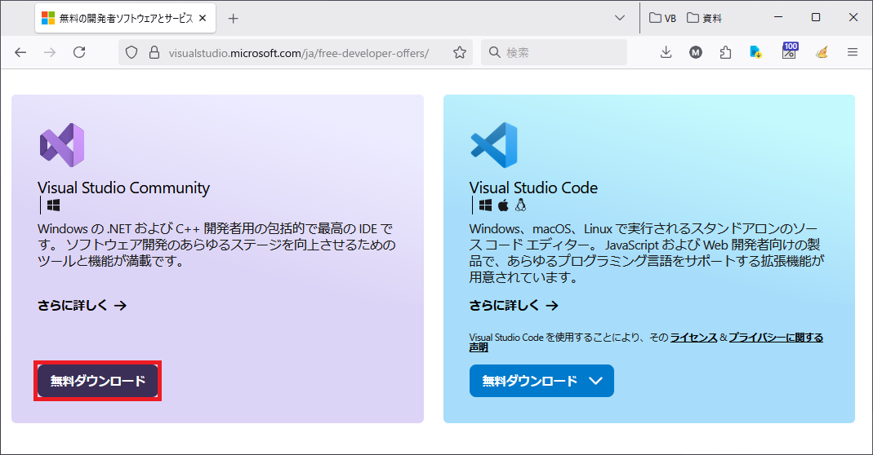
Task: Open the extensions puzzle-piece menu
Action: pyautogui.click(x=725, y=52)
